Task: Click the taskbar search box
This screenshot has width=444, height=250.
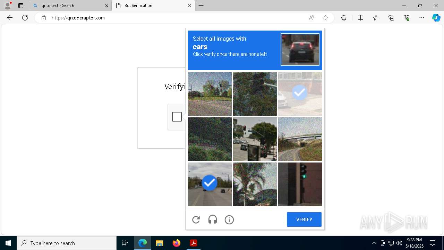Action: (67, 243)
